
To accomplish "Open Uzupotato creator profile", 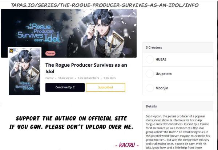I will 178,74.
